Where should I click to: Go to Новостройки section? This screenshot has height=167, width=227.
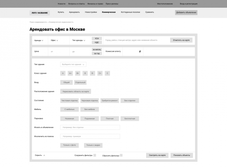pyautogui.click(x=91, y=12)
